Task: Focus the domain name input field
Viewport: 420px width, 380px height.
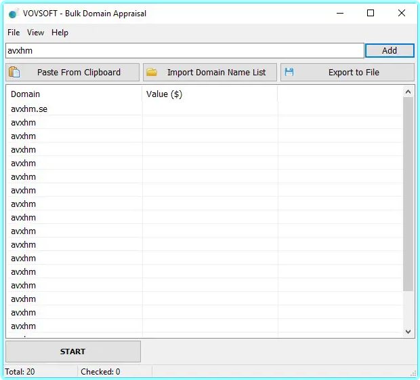Action: [x=184, y=50]
